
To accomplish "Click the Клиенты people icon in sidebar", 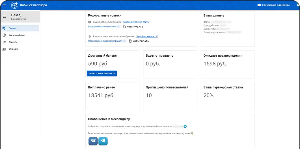I will click(4, 42).
